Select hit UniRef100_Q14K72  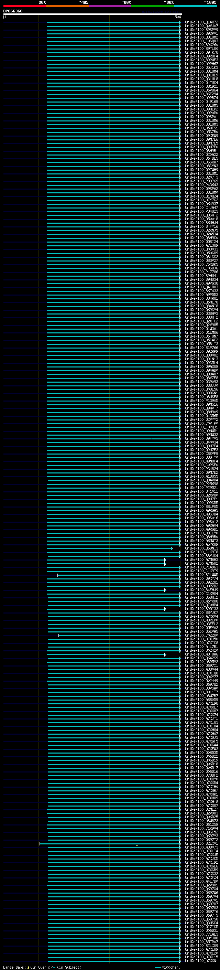pos(201,22)
